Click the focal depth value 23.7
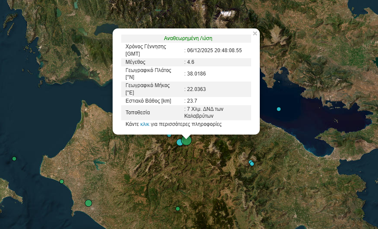Image resolution: width=378 pixels, height=229 pixels. [x=192, y=101]
